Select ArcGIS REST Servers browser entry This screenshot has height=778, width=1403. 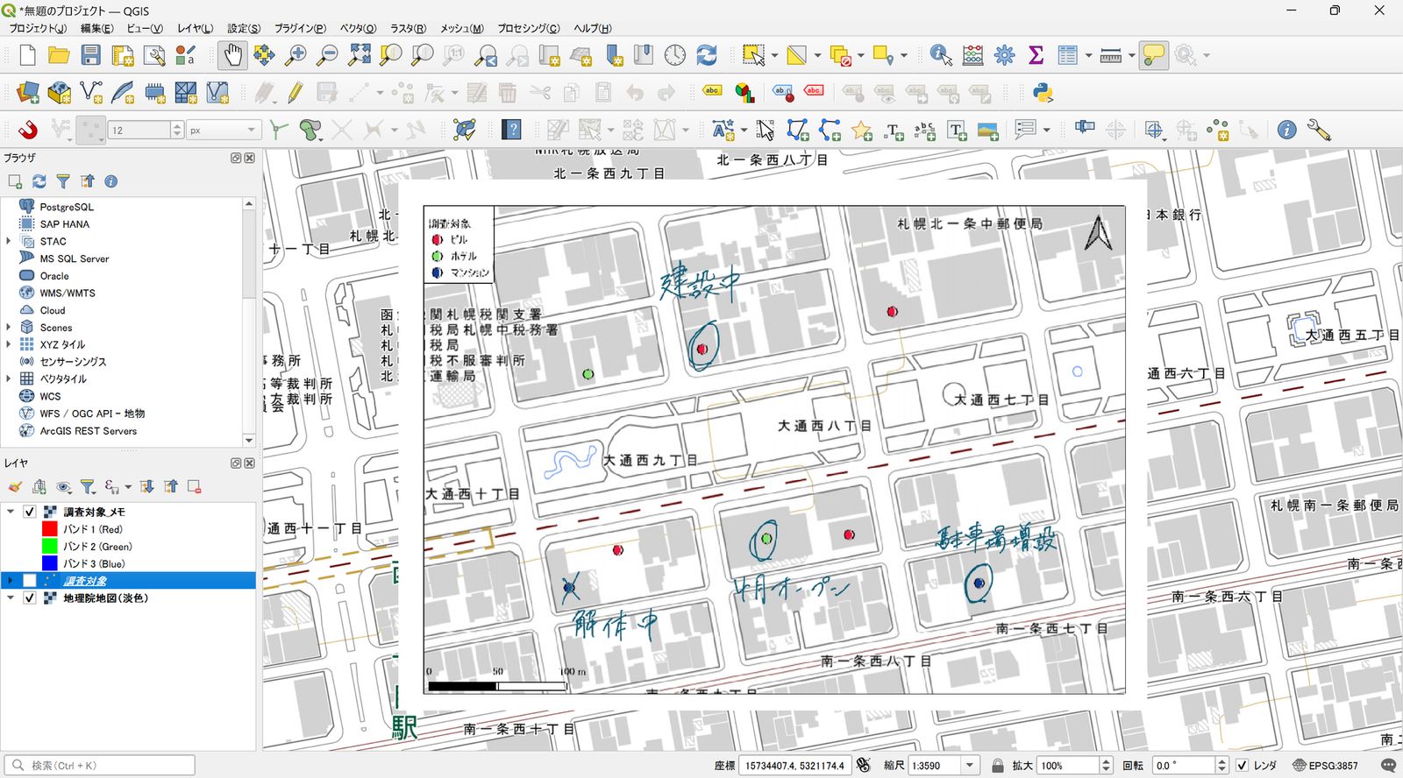tap(88, 430)
